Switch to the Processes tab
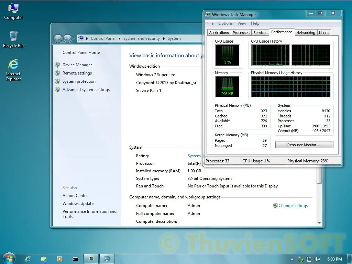The width and height of the screenshot is (352, 264). 241,33
